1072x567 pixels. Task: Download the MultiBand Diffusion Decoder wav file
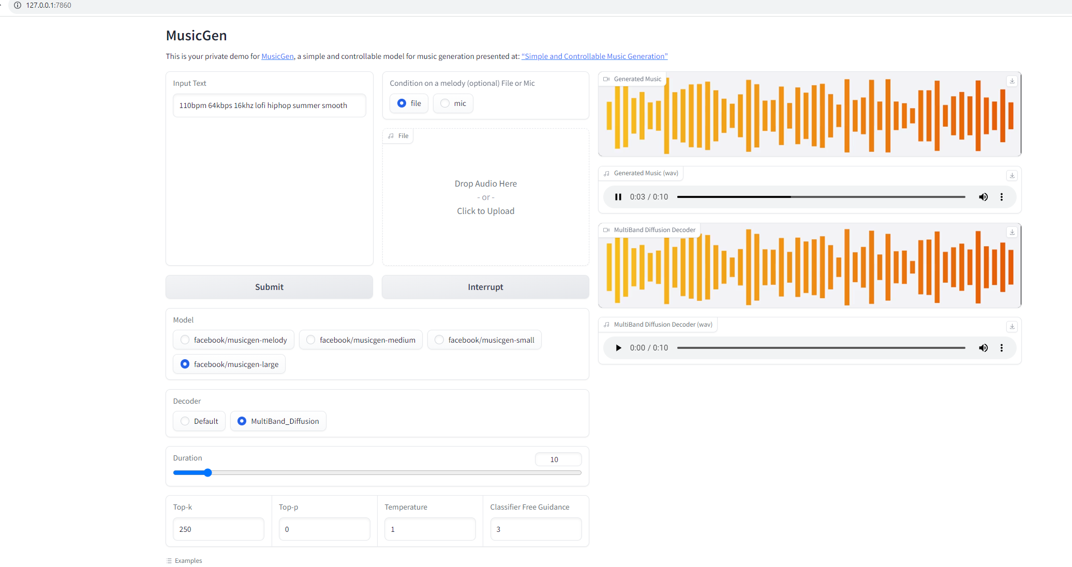pos(1012,326)
